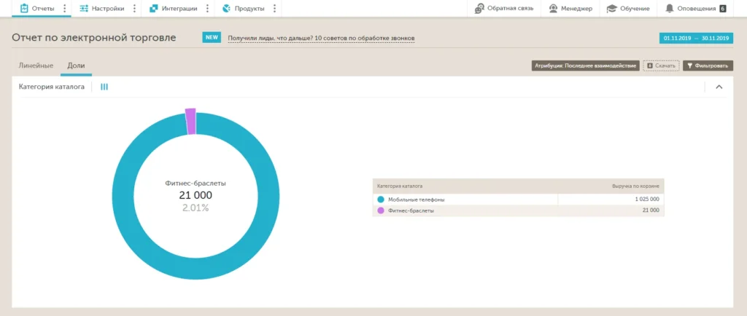Click the 2.01% label inside the donut
747x316 pixels.
click(x=196, y=208)
